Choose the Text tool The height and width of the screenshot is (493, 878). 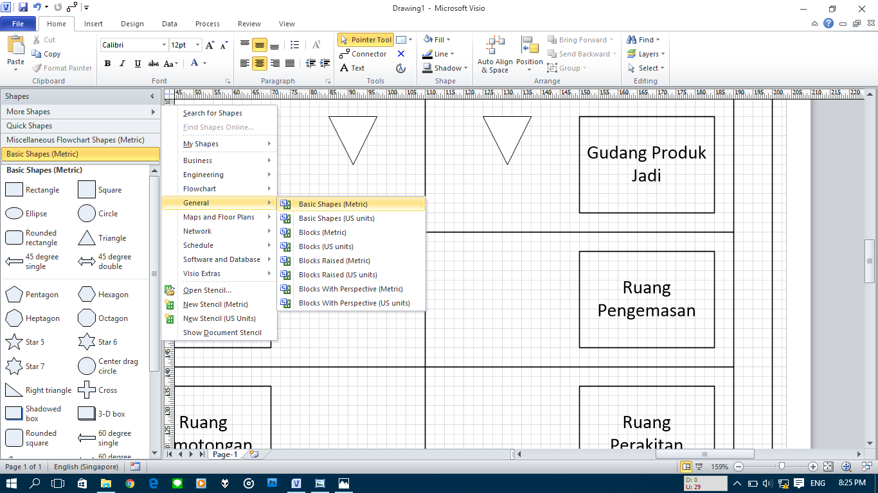[352, 68]
